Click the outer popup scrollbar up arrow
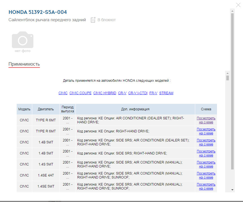The width and height of the screenshot is (243, 202). 232,11
